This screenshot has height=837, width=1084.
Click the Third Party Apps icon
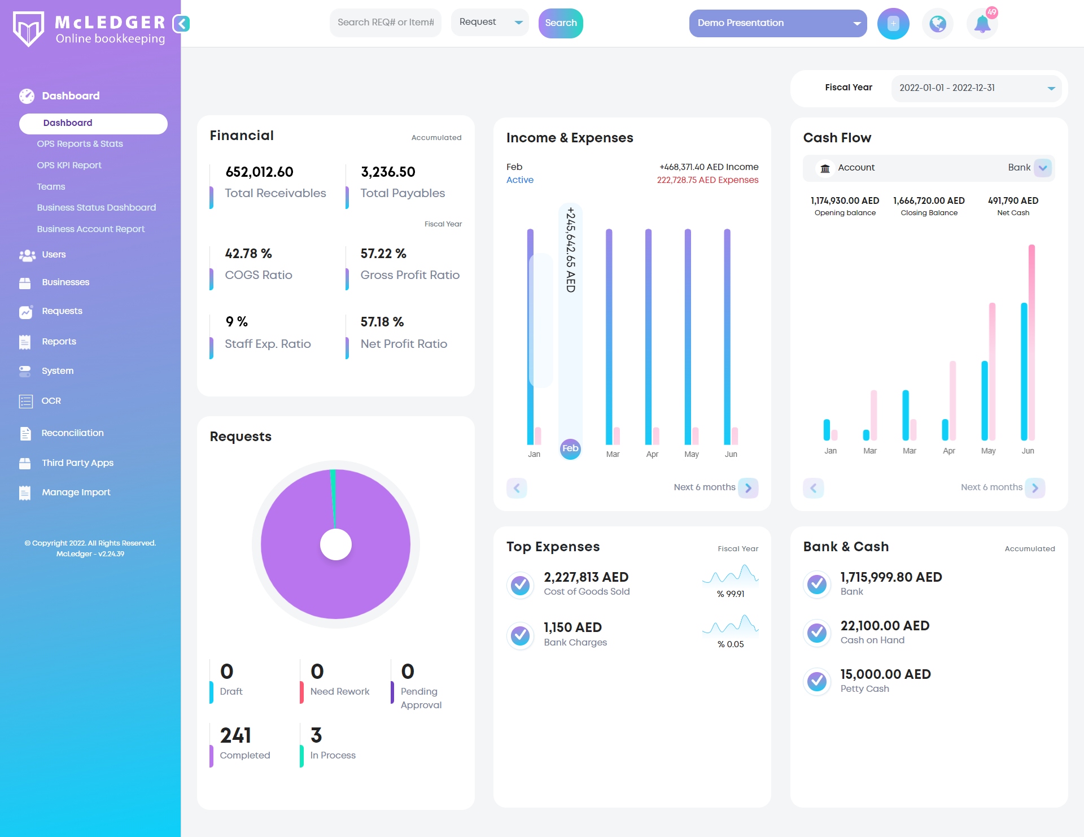coord(25,464)
